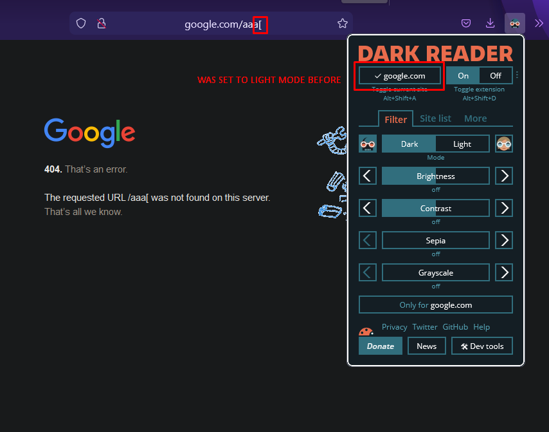Viewport: 549px width, 432px height.
Task: Open the Pocket save icon
Action: click(x=465, y=23)
